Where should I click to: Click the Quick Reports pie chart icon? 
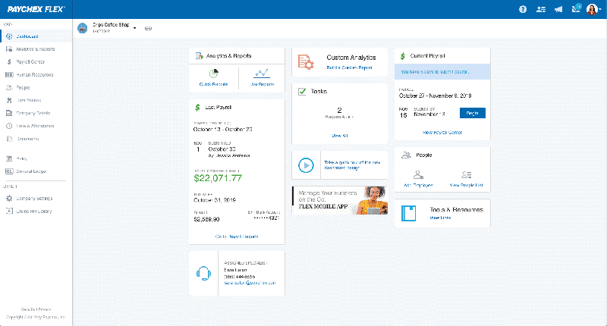[214, 74]
